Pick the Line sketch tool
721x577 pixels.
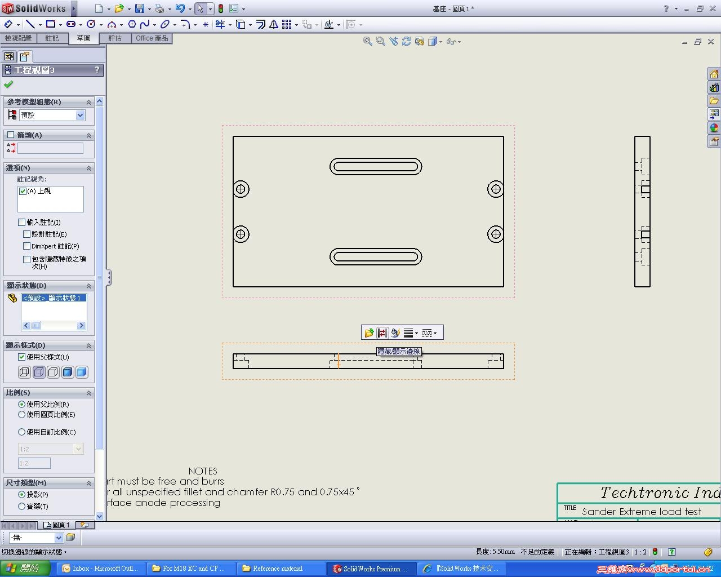click(30, 24)
